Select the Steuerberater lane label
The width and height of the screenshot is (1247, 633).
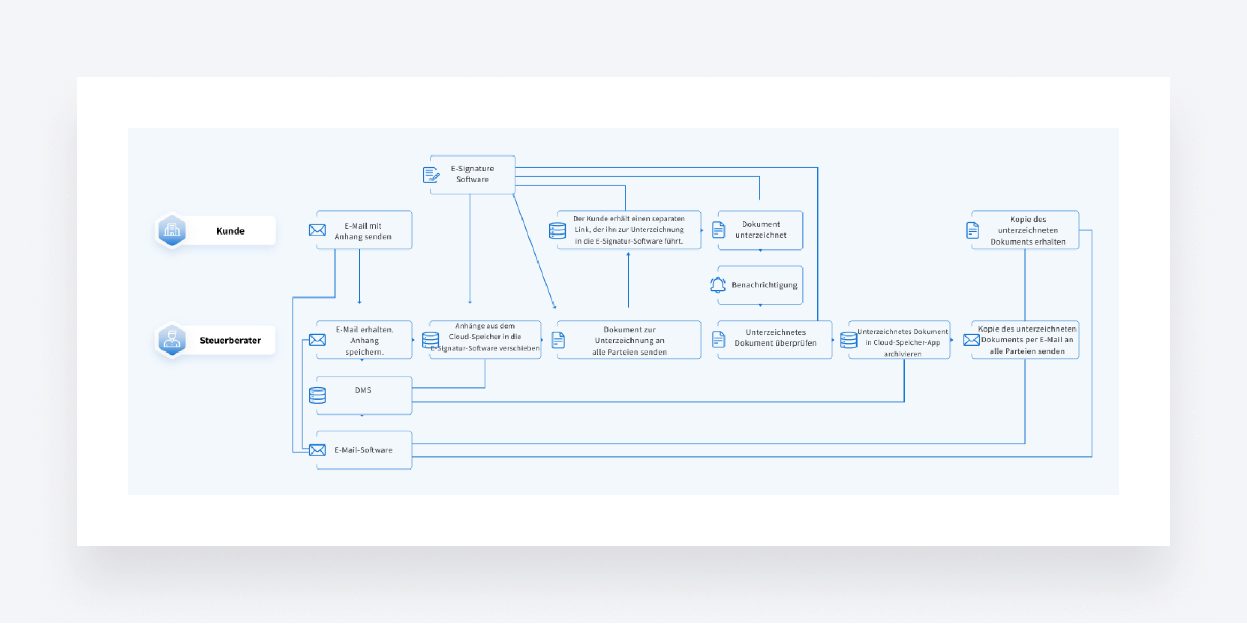(x=230, y=340)
